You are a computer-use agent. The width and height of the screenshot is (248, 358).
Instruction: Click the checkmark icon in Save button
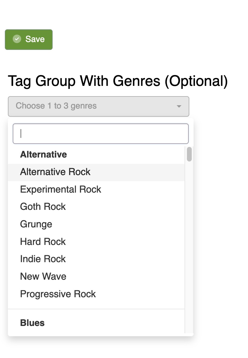pos(17,39)
